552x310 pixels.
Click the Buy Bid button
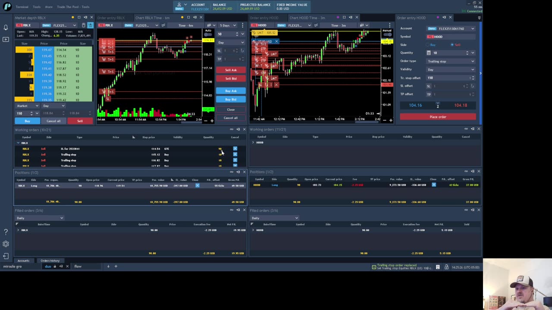pyautogui.click(x=231, y=99)
